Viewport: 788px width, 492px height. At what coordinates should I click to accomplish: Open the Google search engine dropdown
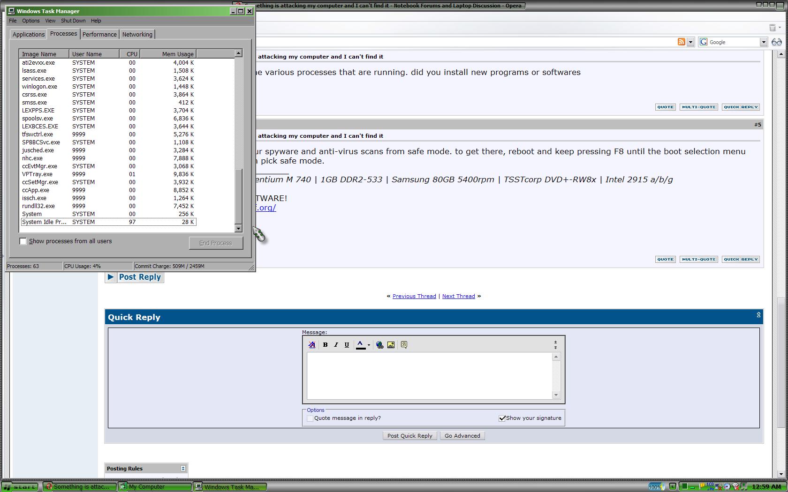pos(763,42)
